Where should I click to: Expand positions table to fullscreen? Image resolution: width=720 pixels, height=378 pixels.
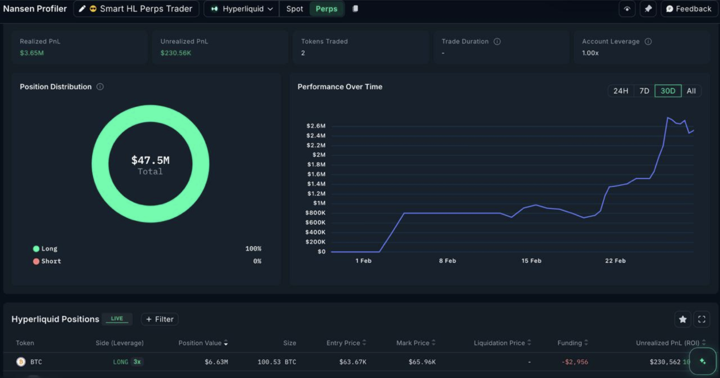coord(702,319)
